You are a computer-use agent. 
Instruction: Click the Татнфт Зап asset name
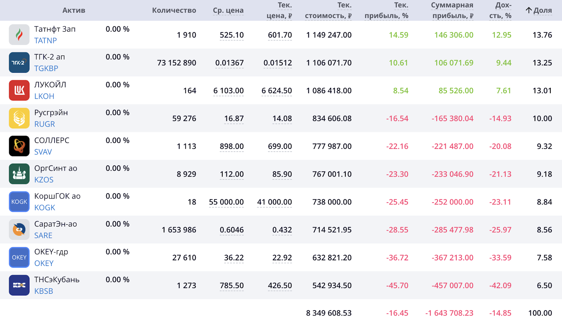55,29
